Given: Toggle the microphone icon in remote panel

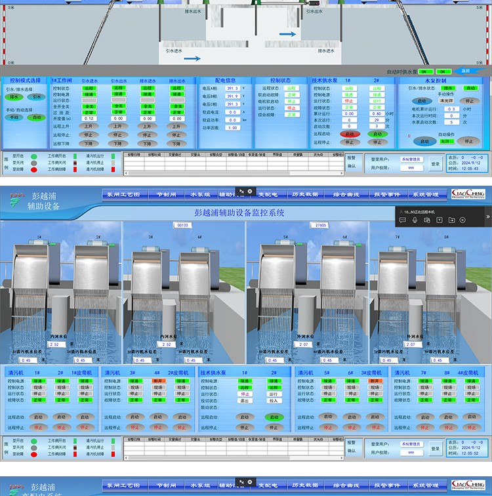Looking at the screenshot, I should pos(415,220).
